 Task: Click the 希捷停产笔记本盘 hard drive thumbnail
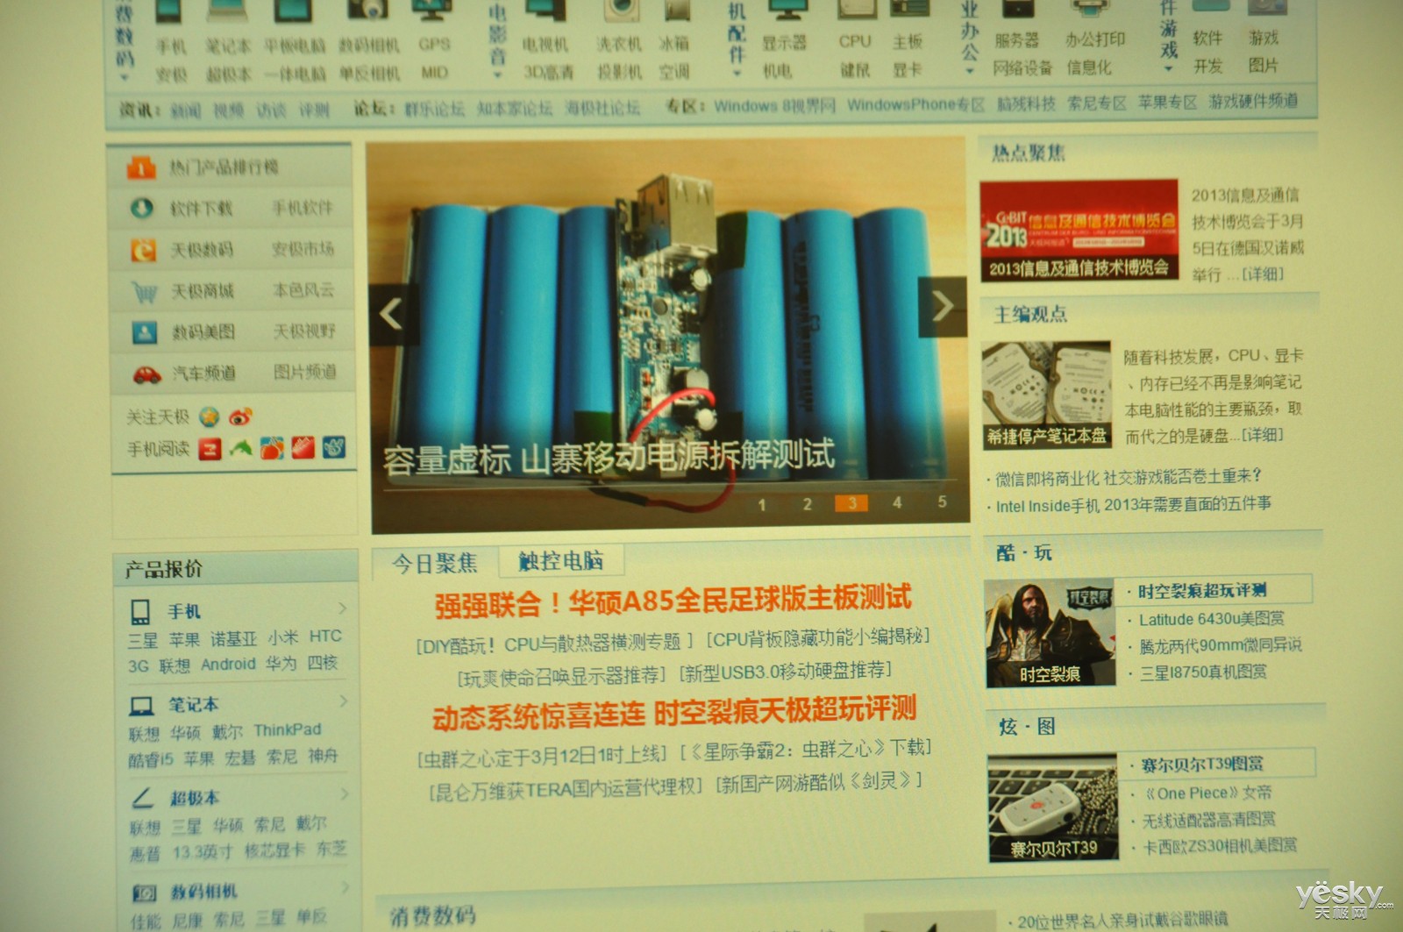pos(1046,395)
